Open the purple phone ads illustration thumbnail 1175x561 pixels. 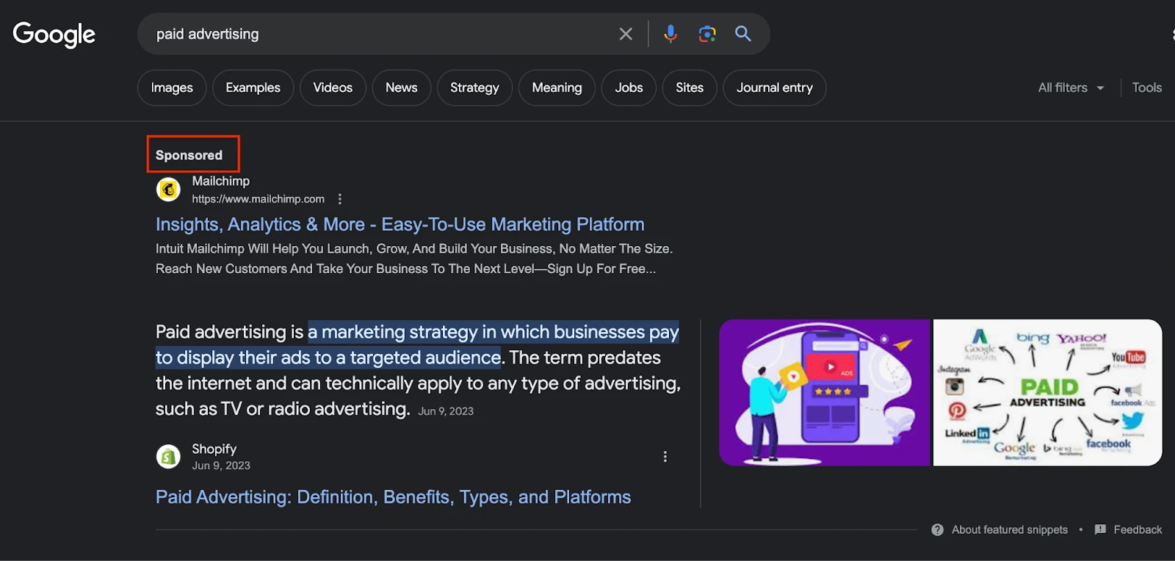click(825, 392)
